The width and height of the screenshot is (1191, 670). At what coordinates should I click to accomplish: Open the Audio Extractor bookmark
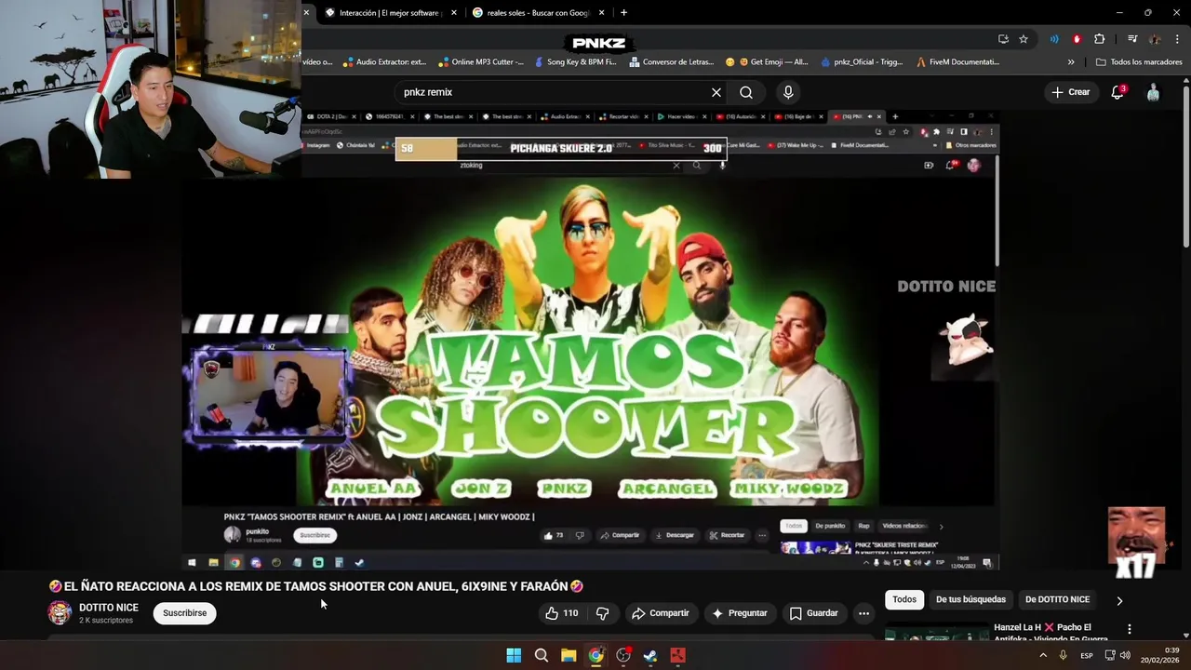383,62
